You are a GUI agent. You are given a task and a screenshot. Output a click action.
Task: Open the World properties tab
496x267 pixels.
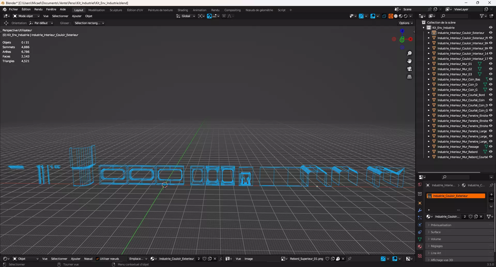click(420, 185)
